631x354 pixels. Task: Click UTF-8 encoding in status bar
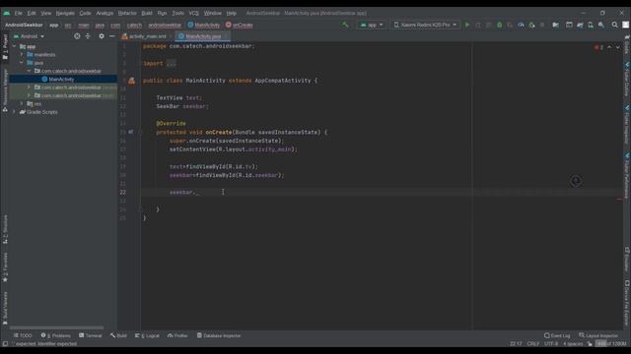pos(551,343)
